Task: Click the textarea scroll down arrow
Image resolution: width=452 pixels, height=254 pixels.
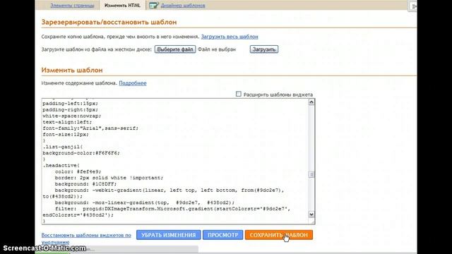Action: pos(311,214)
